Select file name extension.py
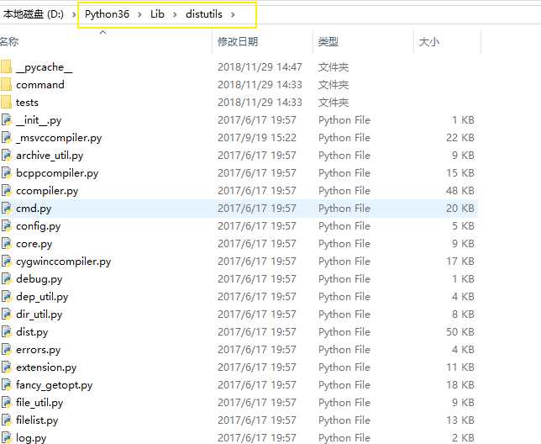 point(46,367)
